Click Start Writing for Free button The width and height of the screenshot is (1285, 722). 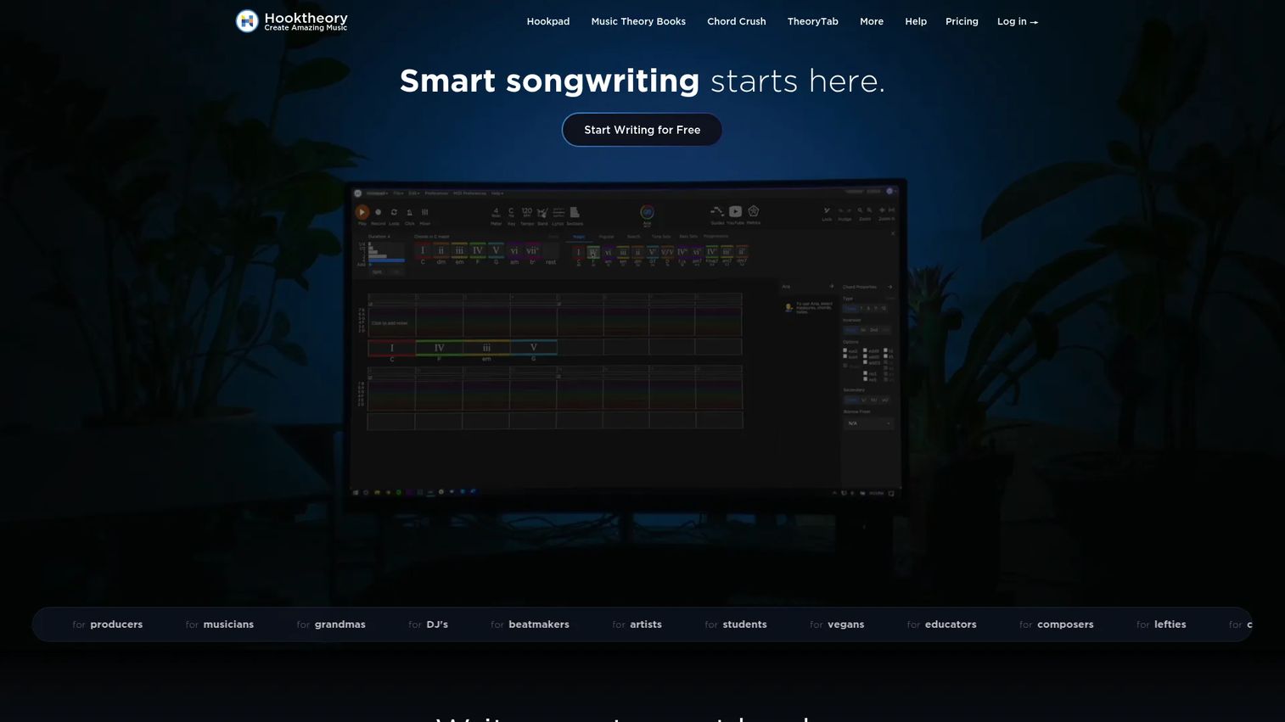tap(642, 130)
